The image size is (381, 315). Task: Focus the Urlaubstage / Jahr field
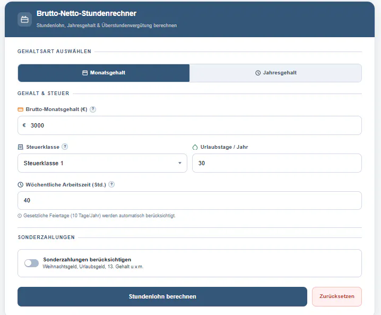[277, 163]
